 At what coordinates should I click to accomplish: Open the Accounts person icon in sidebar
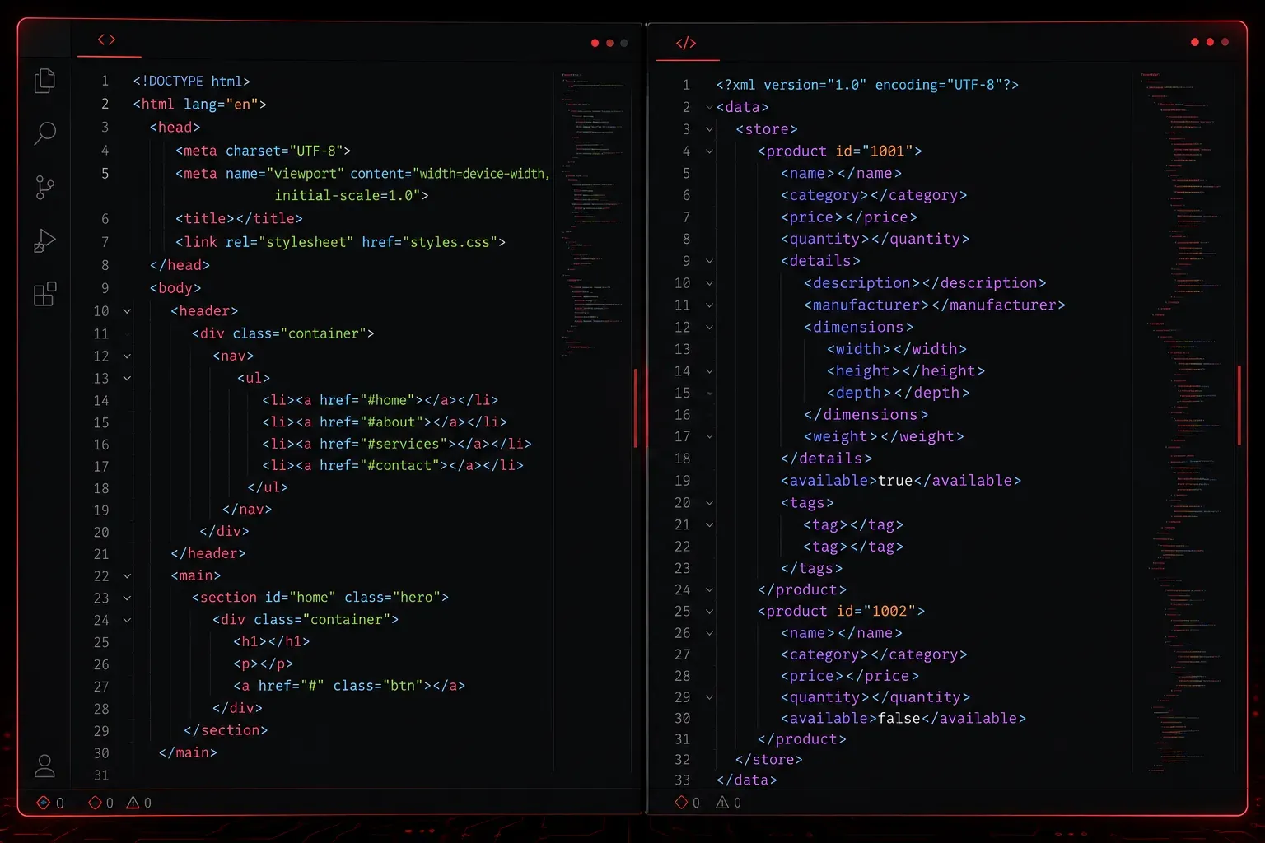(x=44, y=766)
